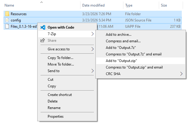Click the Share icon in context menu
194x129 pixels.
43,41
